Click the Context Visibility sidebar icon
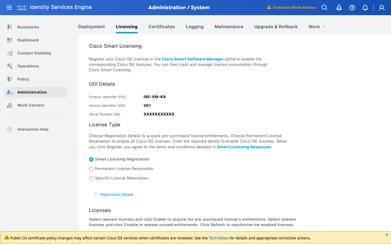This screenshot has height=244, width=391. pyautogui.click(x=10, y=53)
